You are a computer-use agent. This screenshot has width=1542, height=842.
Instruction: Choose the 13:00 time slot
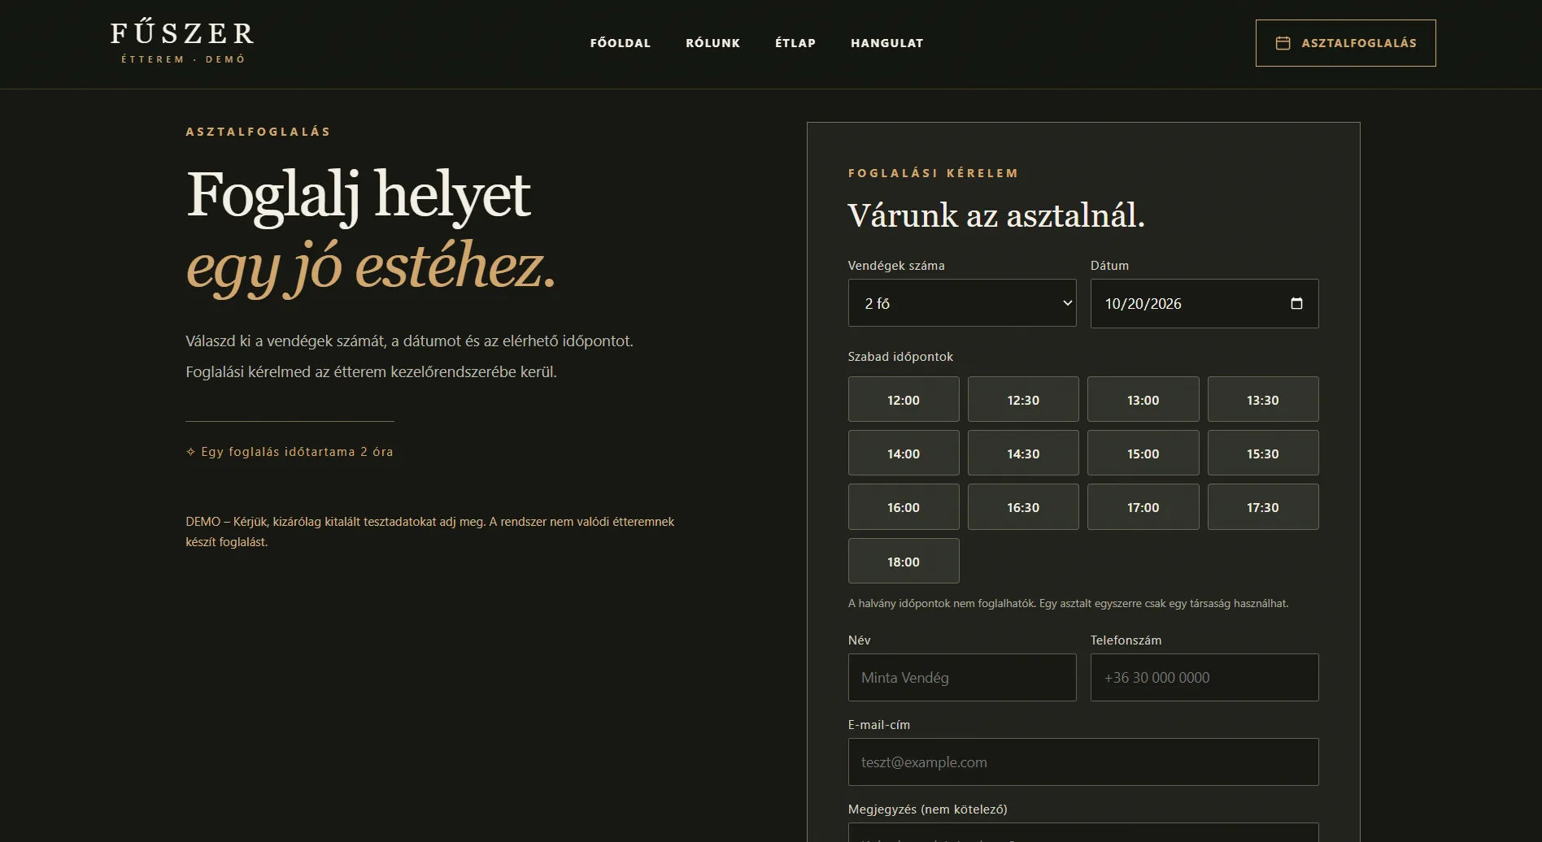click(x=1143, y=399)
